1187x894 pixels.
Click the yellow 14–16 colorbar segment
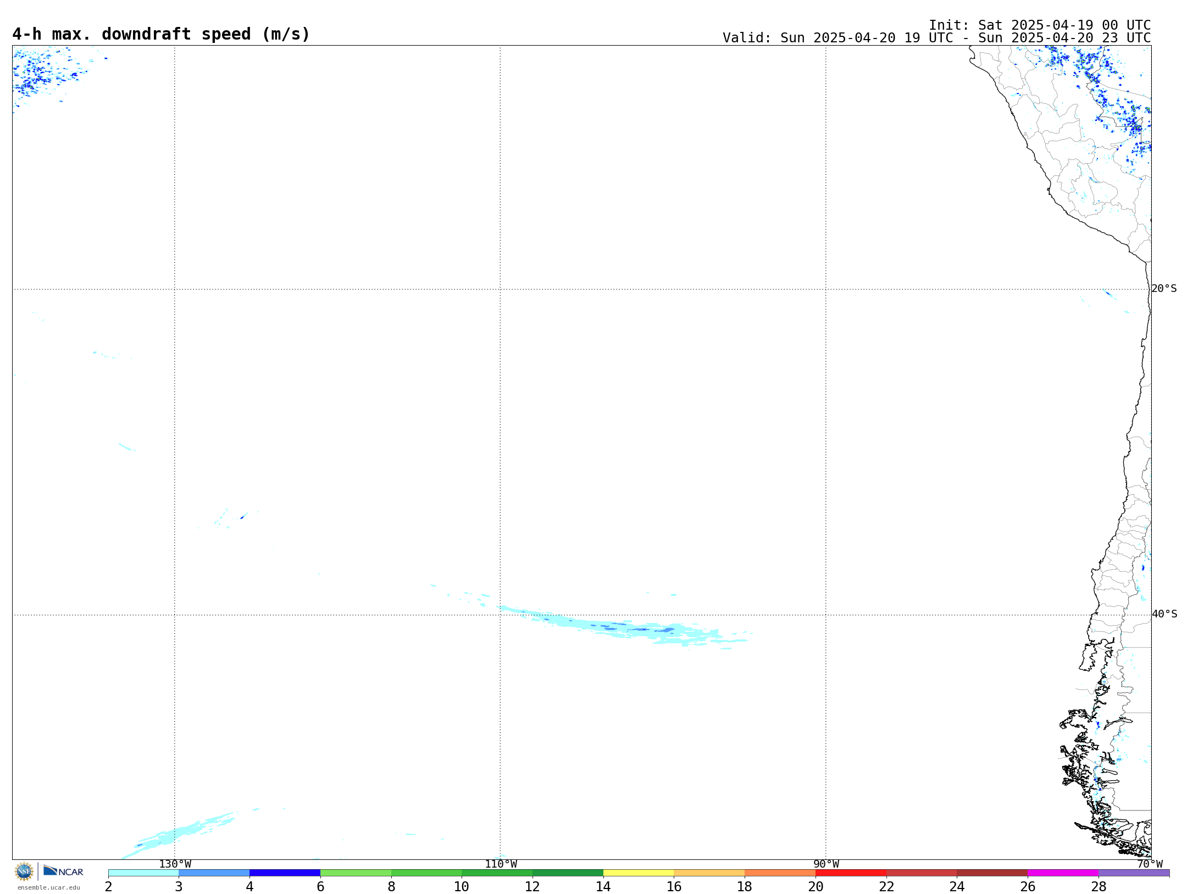click(639, 873)
